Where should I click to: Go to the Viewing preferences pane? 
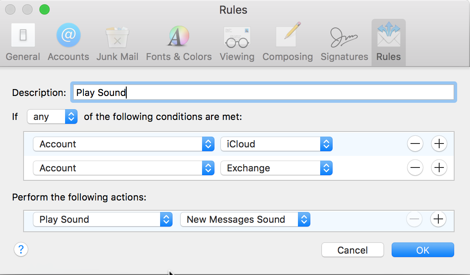tap(237, 37)
